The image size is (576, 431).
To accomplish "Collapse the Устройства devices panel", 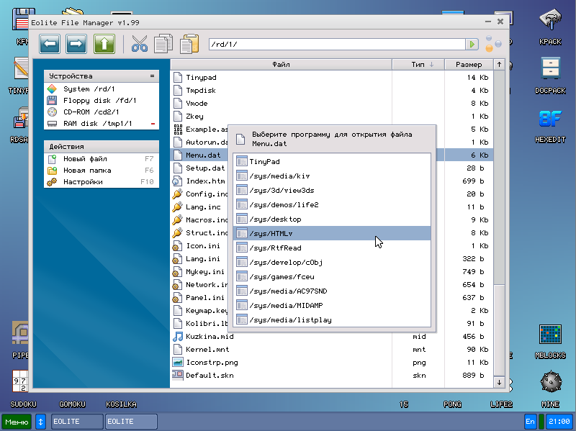I will pyautogui.click(x=152, y=76).
